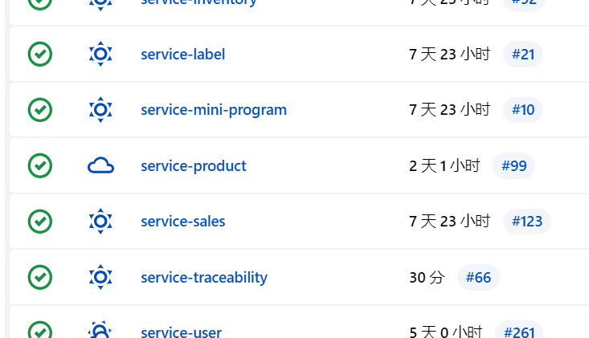Open build #21 of service-label
The image size is (589, 338).
(523, 55)
